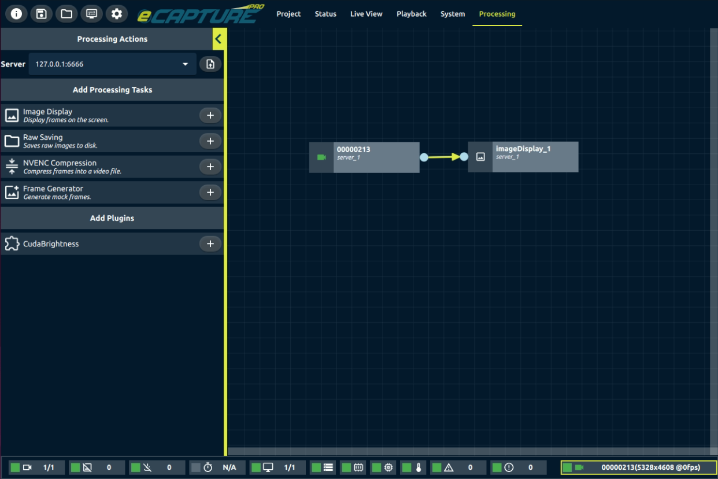Viewport: 718px width, 479px height.
Task: Switch to the Live View tab
Action: coord(366,14)
